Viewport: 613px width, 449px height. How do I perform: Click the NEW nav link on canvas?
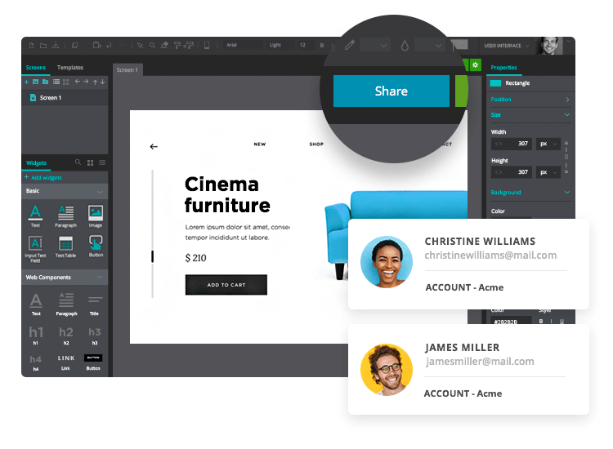260,144
